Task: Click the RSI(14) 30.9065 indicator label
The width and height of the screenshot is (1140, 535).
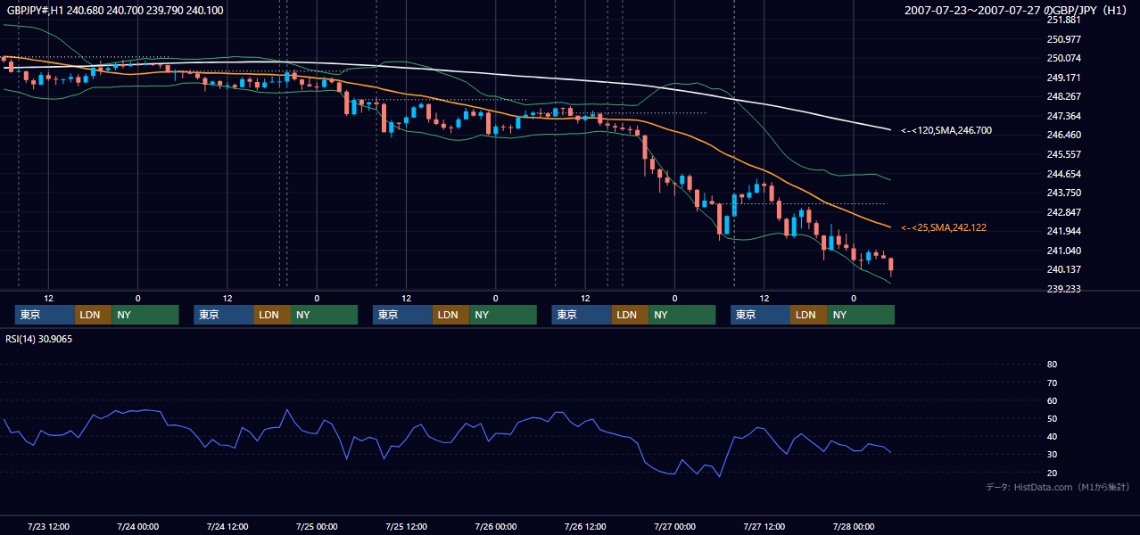Action: tap(39, 340)
